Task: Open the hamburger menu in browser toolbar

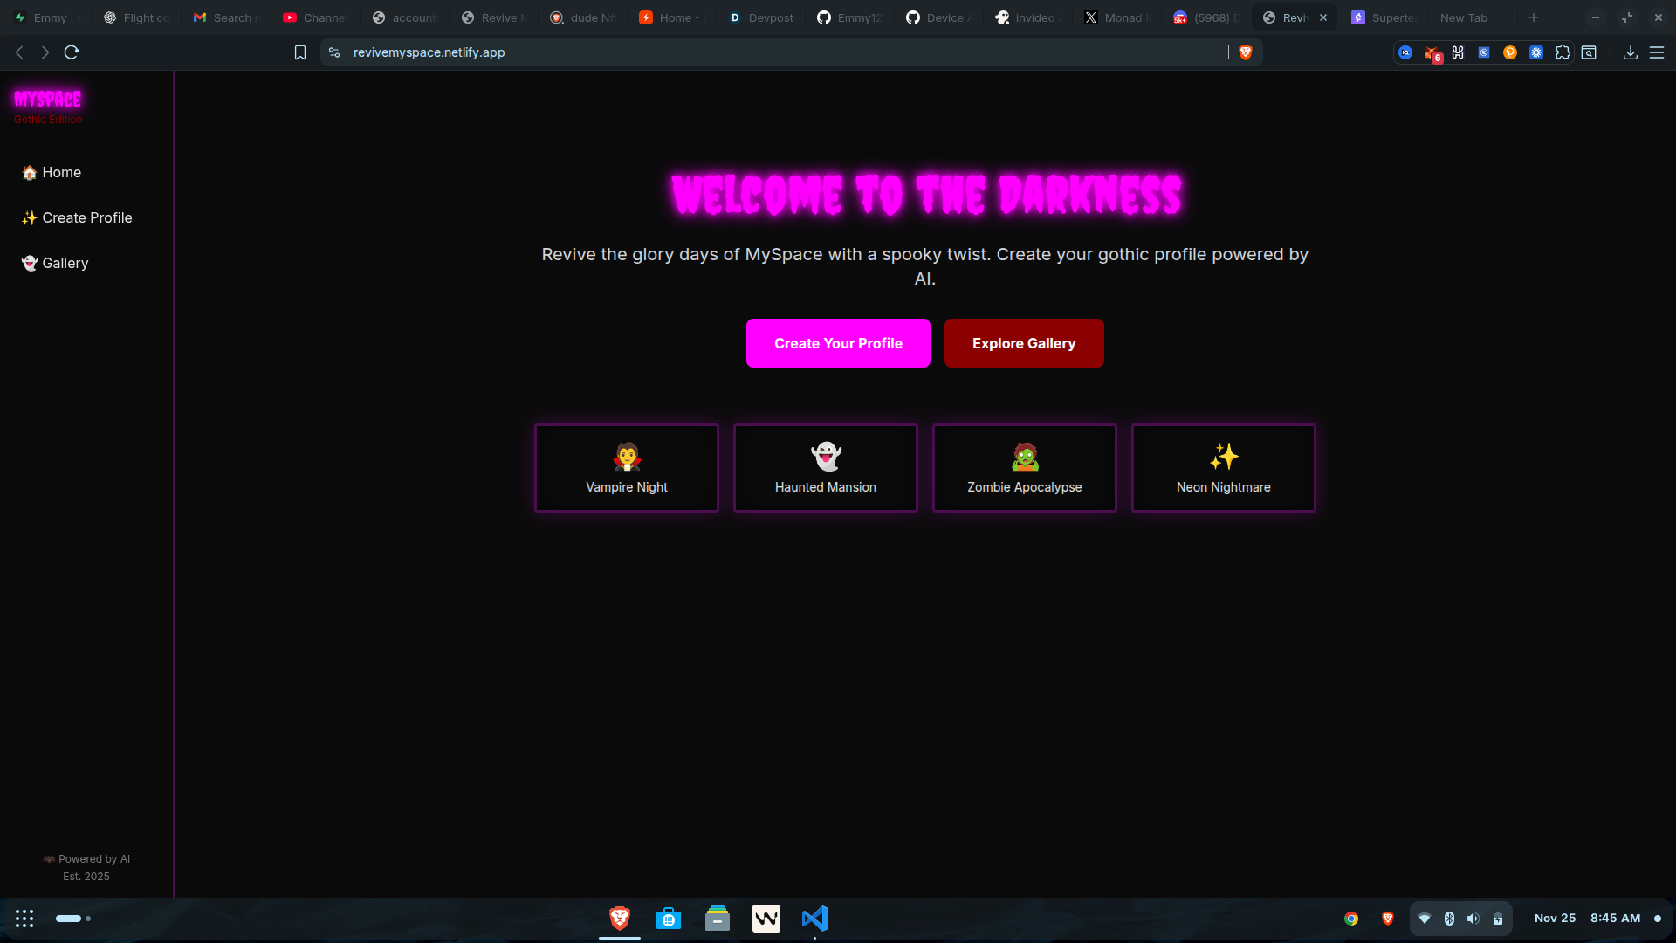Action: click(1657, 52)
